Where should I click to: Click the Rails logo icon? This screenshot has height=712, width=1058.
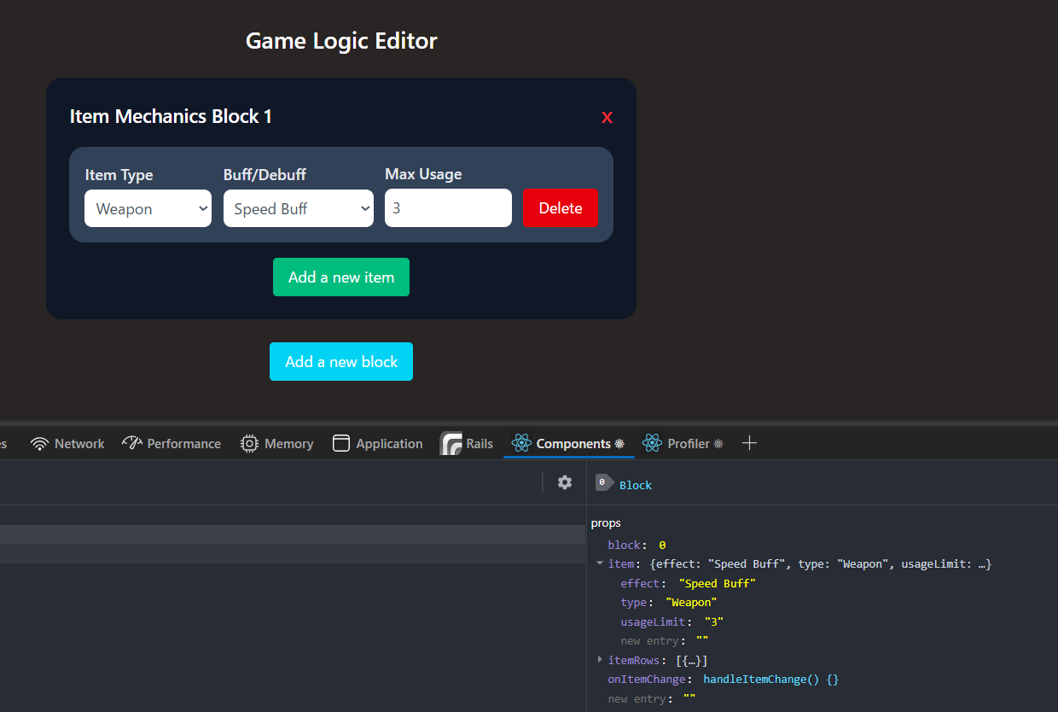451,444
